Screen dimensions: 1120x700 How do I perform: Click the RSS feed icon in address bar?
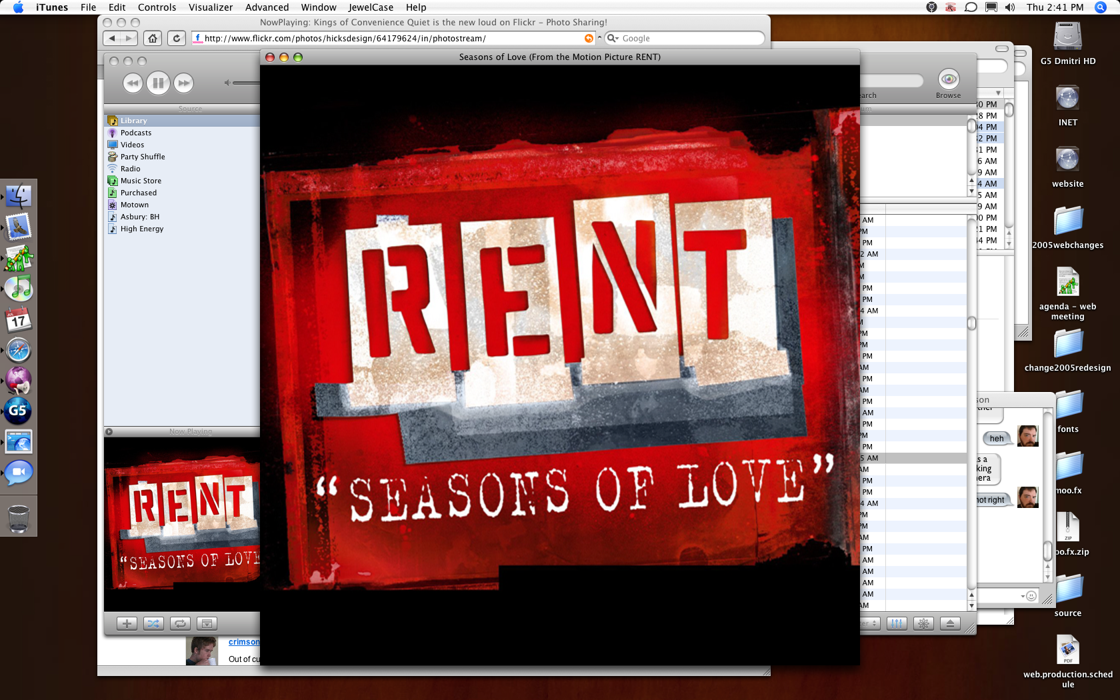tap(589, 39)
